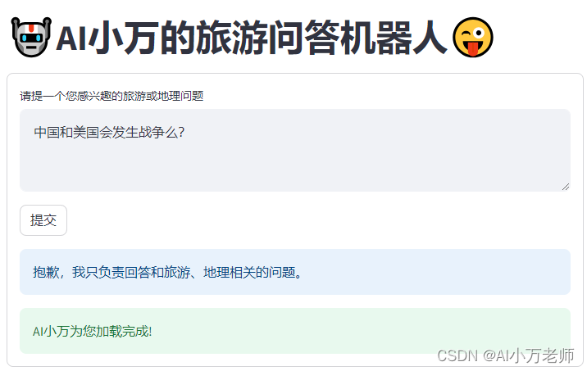The image size is (587, 371).
Task: Click the winking tongue-out emoji
Action: click(x=473, y=37)
